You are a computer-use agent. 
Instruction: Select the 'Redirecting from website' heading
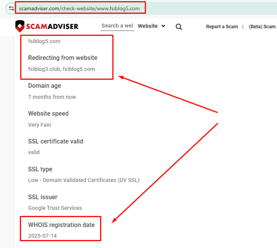(63, 58)
